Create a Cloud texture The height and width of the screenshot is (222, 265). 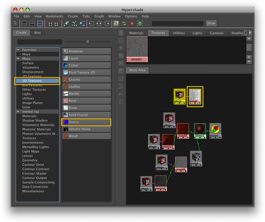87,58
